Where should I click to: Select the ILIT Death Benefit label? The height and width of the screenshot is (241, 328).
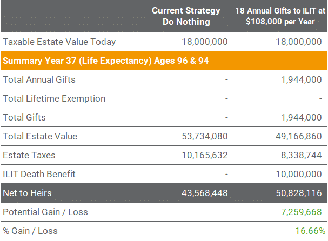click(x=39, y=174)
